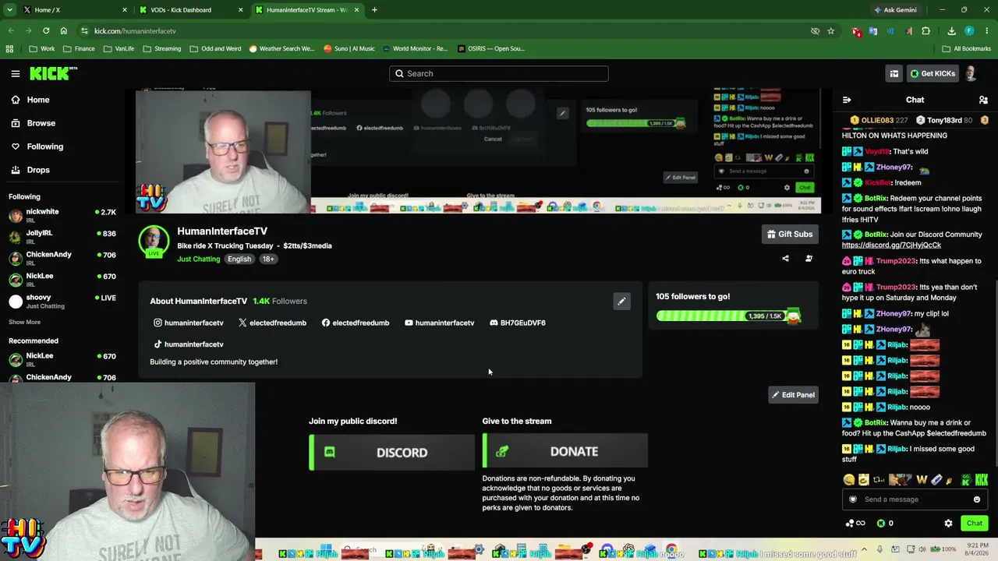Image resolution: width=998 pixels, height=561 pixels.
Task: Switch to the Home / X tab
Action: click(x=75, y=10)
